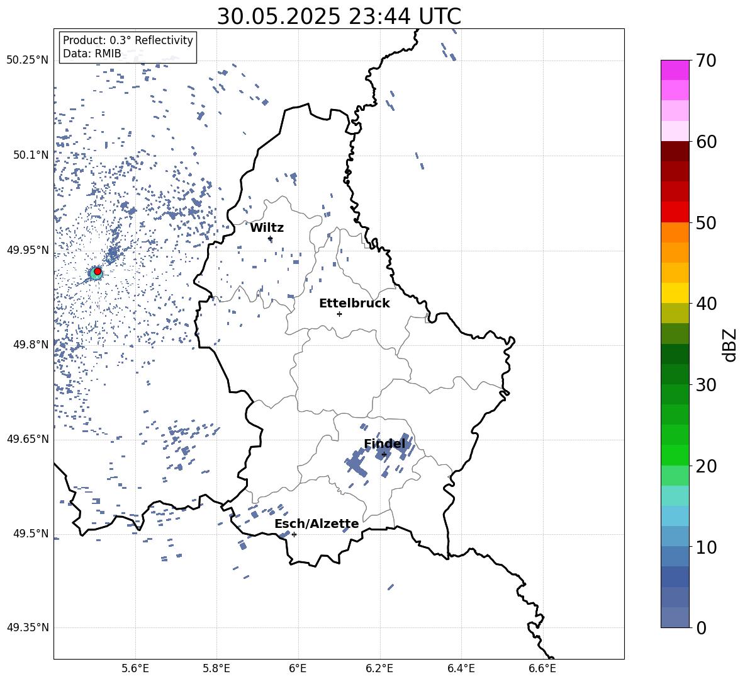Viewport: 745px width, 681px height.
Task: Click the Ettelbruck city label
Action: (354, 304)
